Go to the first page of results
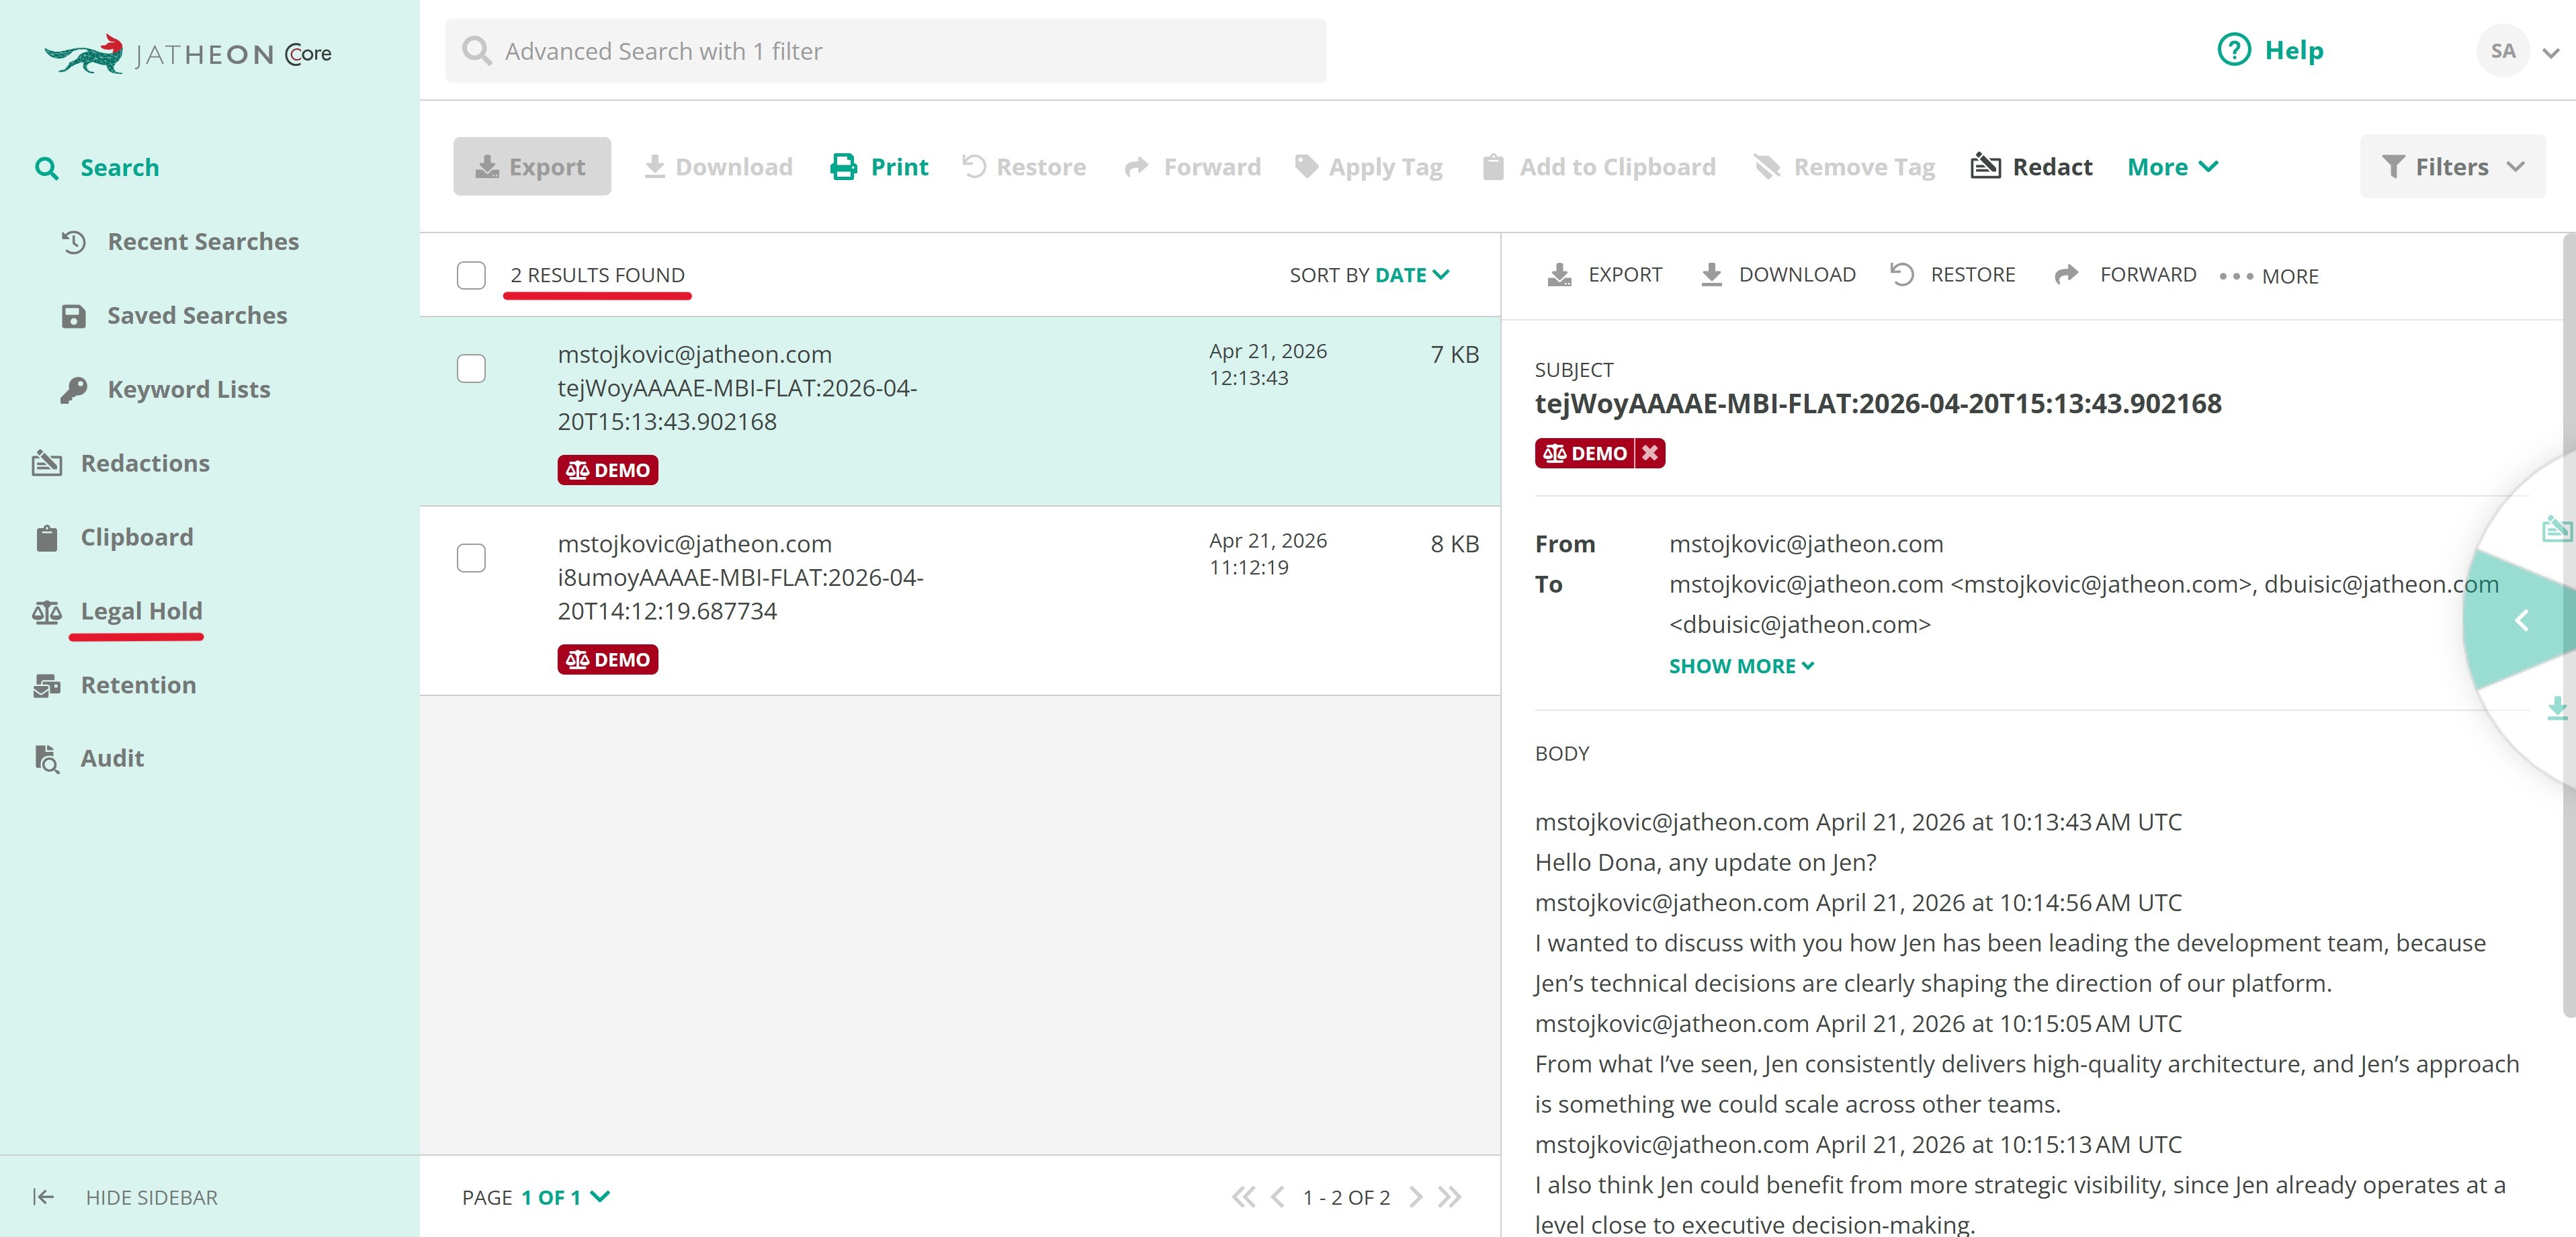 click(x=1243, y=1197)
